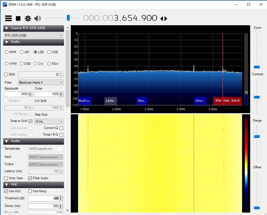
Task: Mute audio with the speaker icon
Action: pyautogui.click(x=38, y=18)
